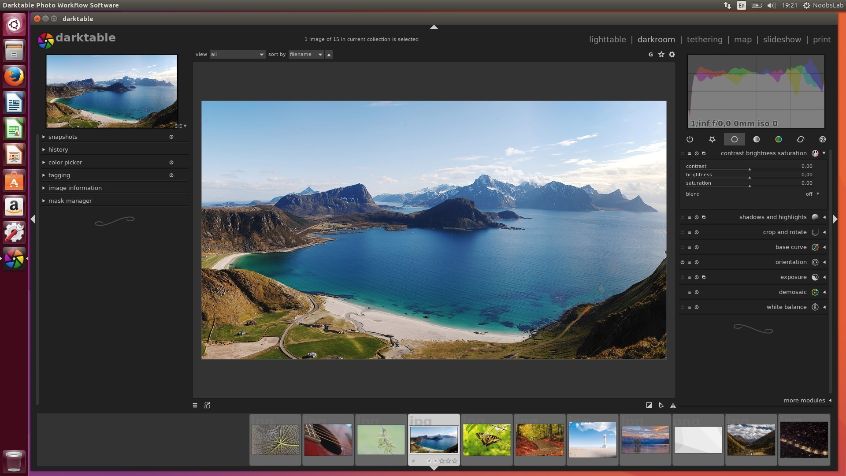Viewport: 846px width, 476px height.
Task: Click the styles icon below image
Action: [207, 405]
